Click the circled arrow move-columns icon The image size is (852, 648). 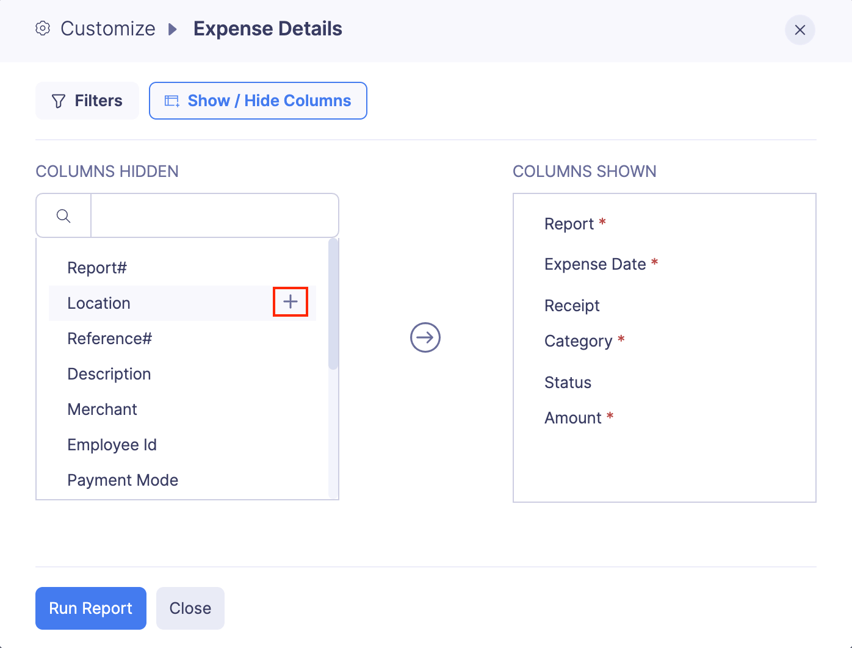425,337
